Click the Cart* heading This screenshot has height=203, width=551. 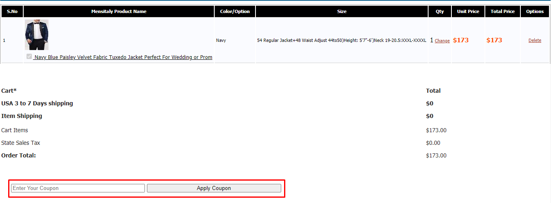[x=9, y=91]
